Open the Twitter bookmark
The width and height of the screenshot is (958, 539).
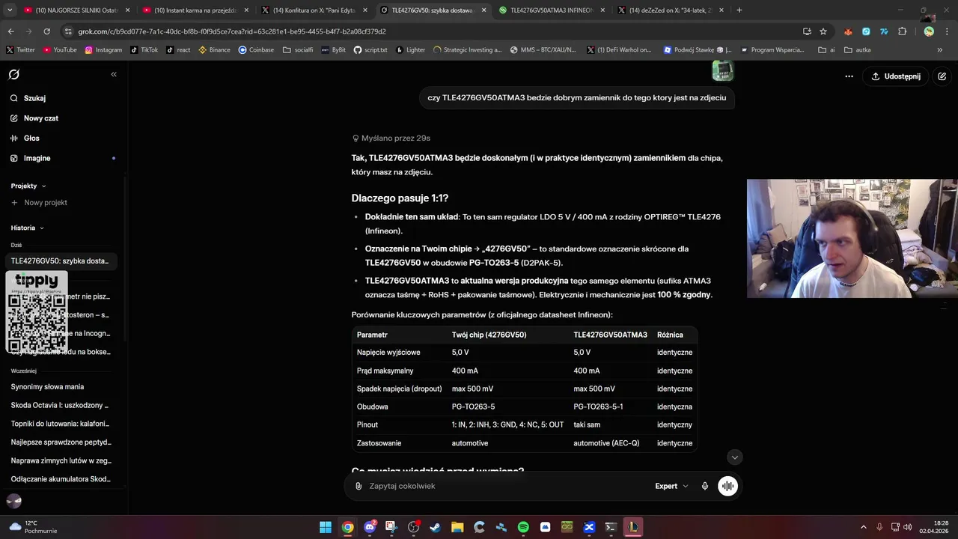(x=20, y=50)
